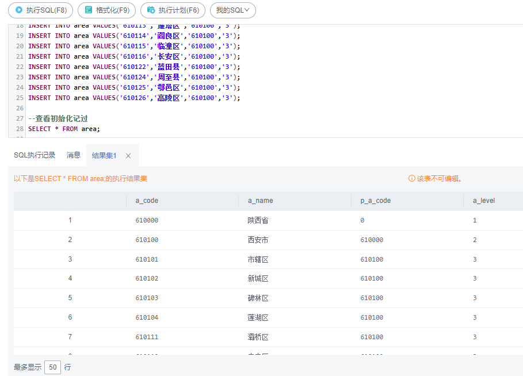Click editor line 28 SELECT * FROM area
This screenshot has width=523, height=376.
pos(64,129)
